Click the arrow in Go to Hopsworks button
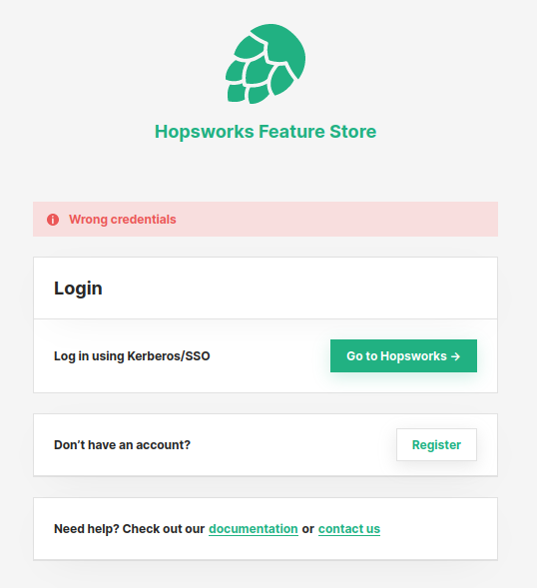Screen dimensions: 537x588 (455, 356)
